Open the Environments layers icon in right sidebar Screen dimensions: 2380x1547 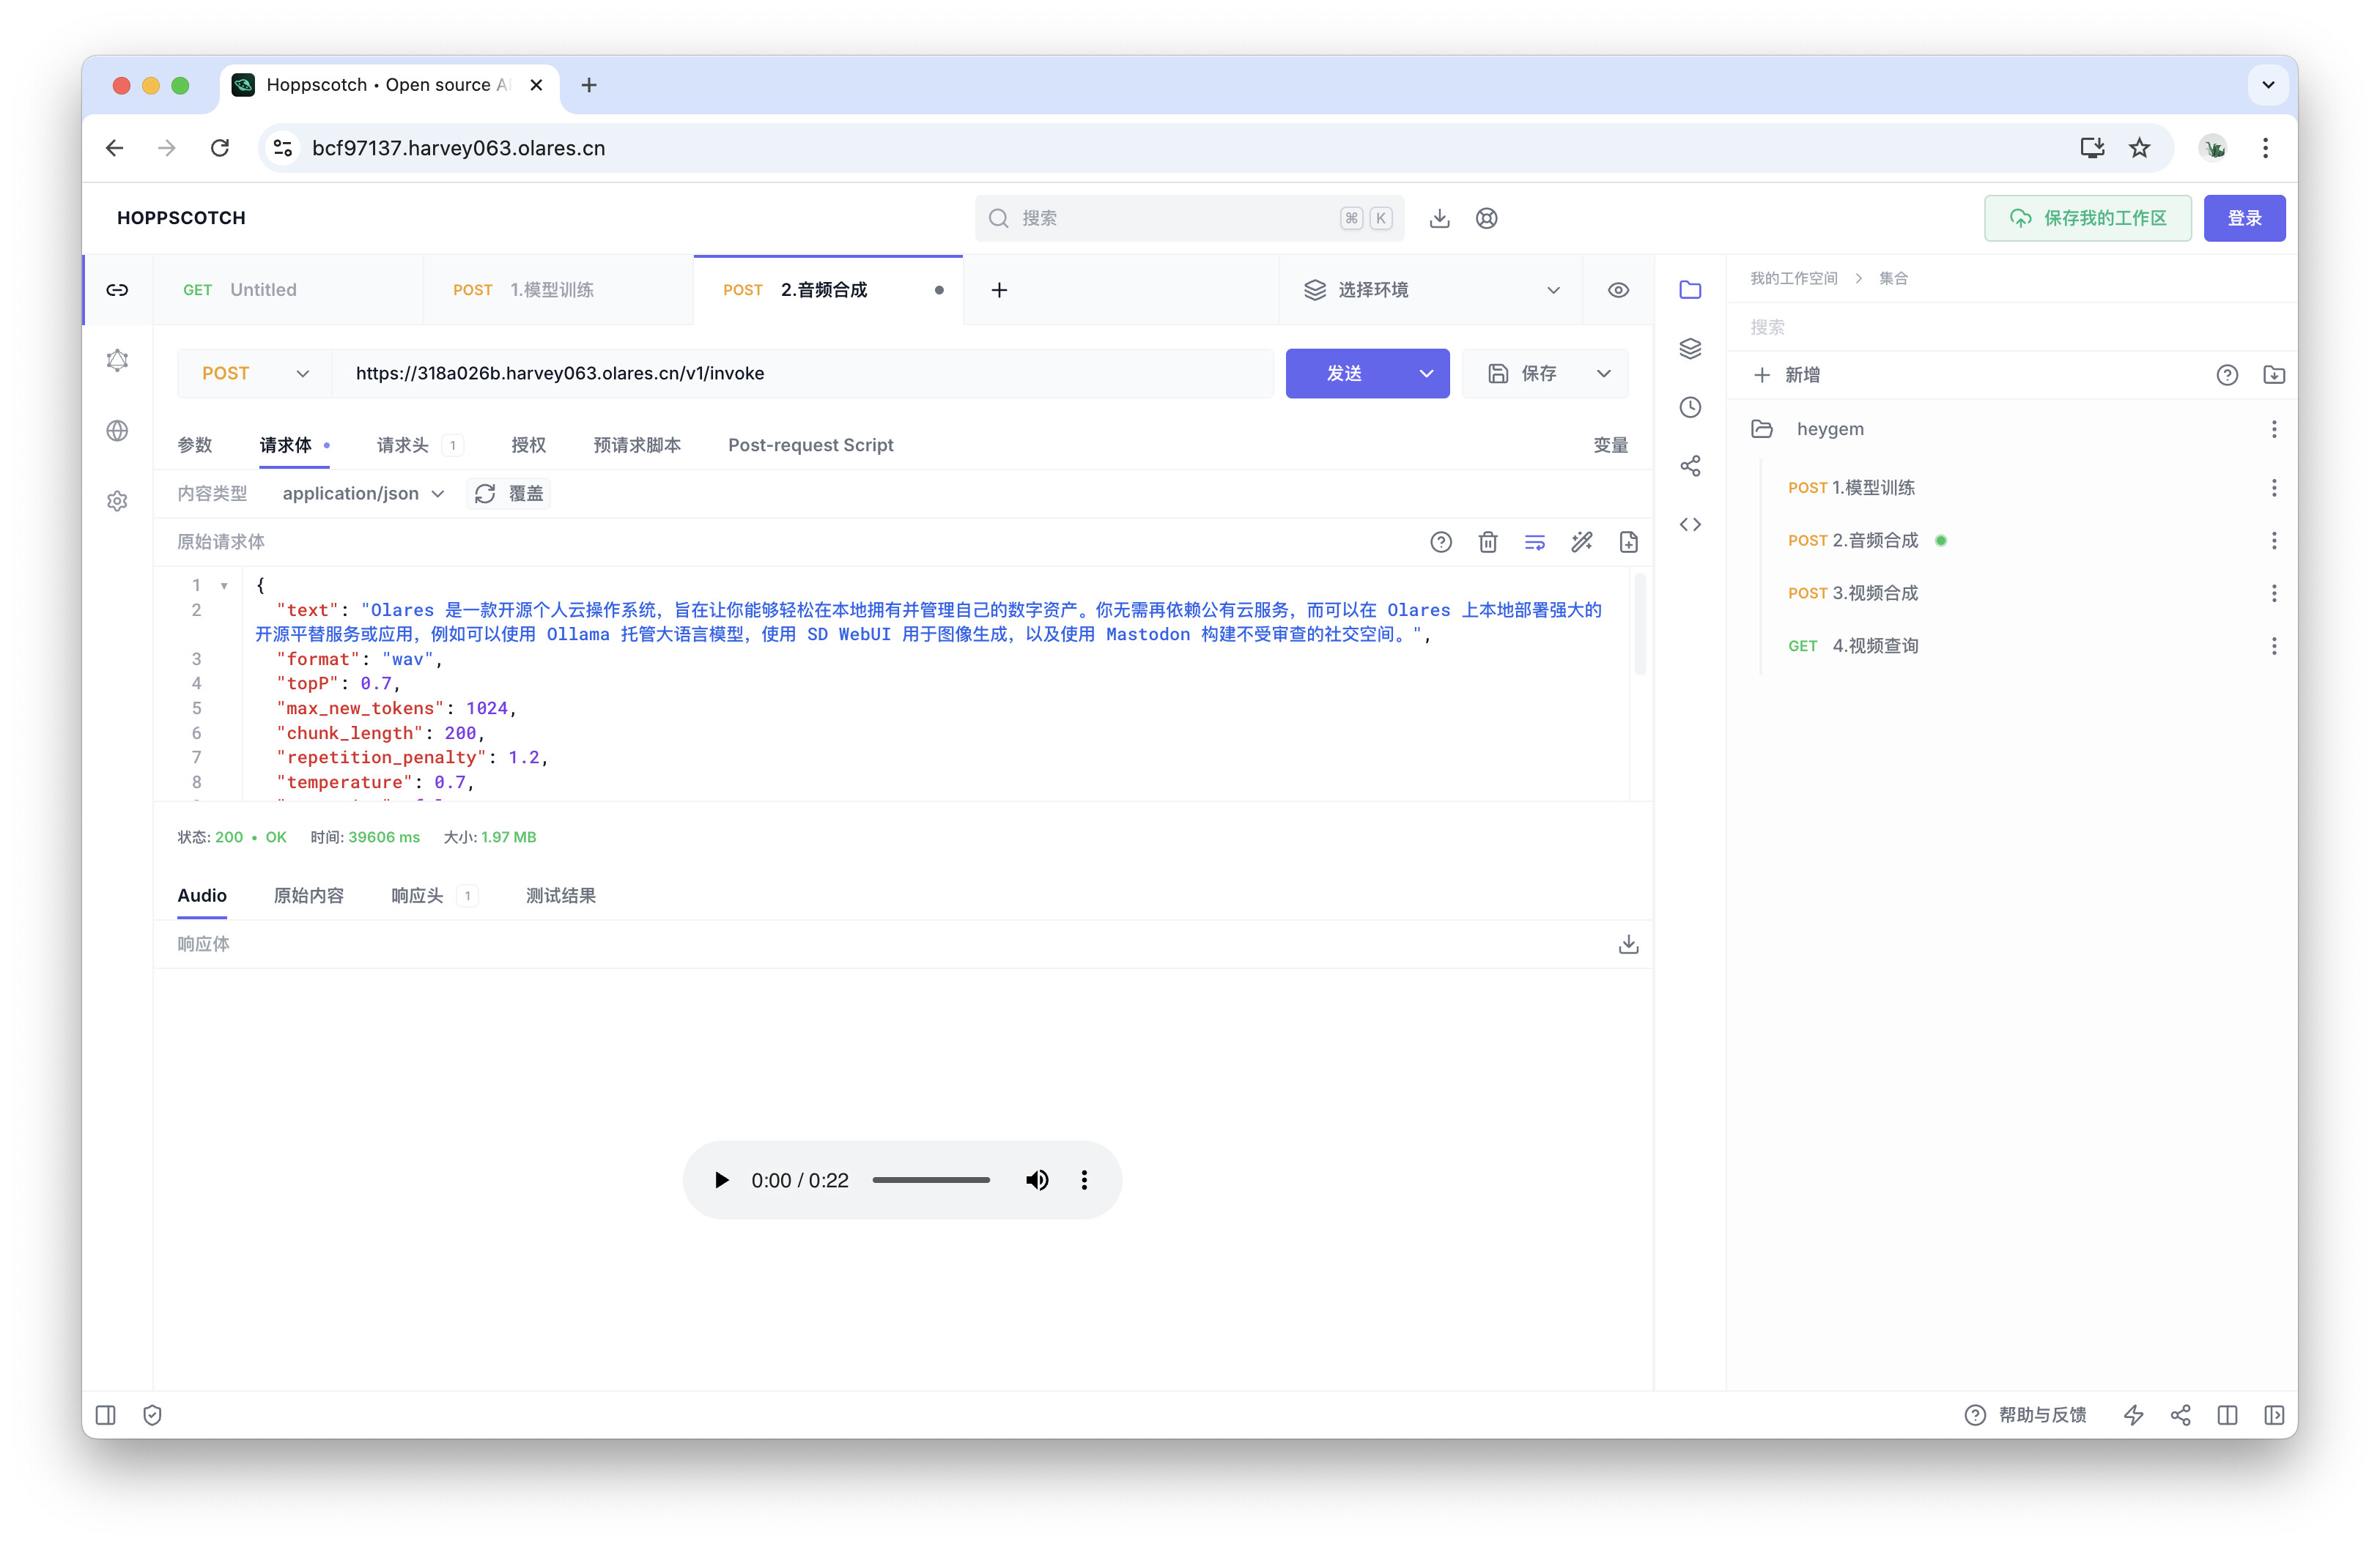coord(1690,348)
